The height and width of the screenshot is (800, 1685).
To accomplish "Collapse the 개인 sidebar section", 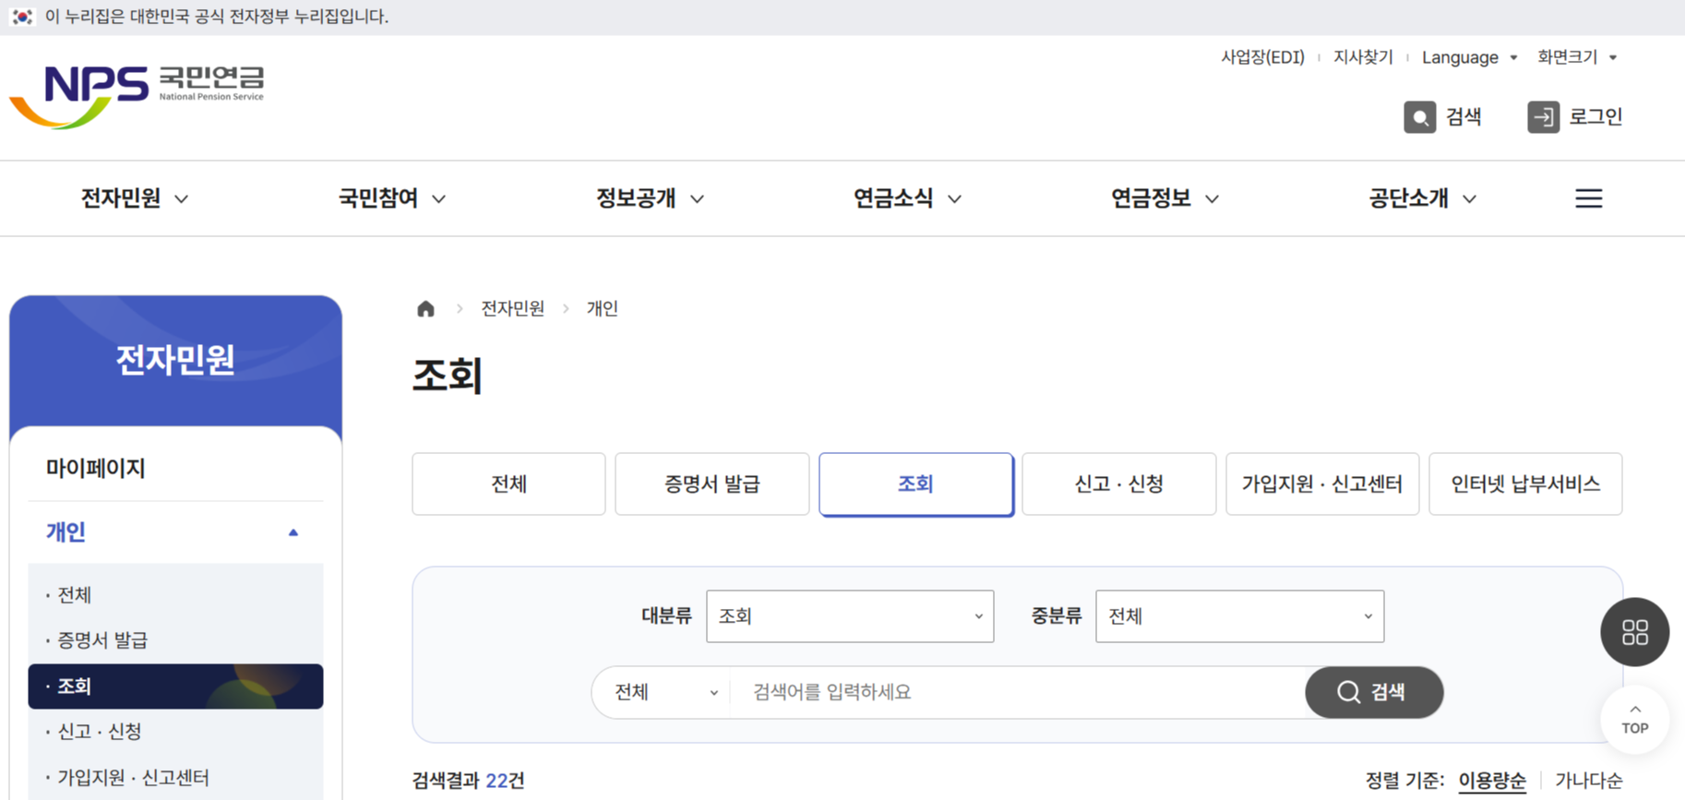I will (x=175, y=532).
